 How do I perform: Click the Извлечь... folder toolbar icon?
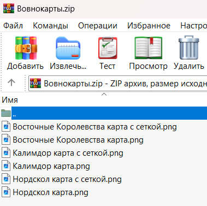point(68,48)
